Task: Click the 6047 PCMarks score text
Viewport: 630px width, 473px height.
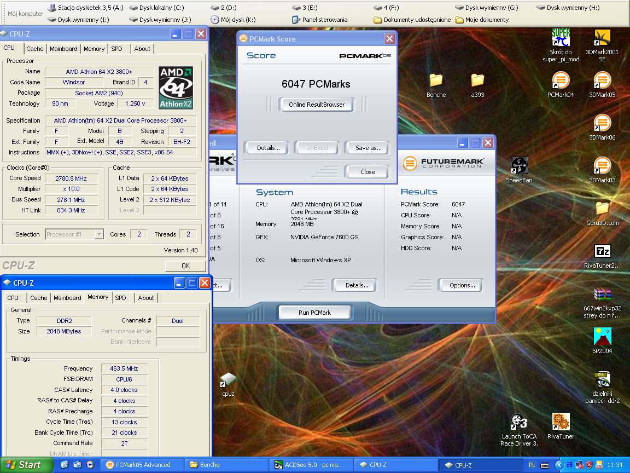Action: coord(316,84)
